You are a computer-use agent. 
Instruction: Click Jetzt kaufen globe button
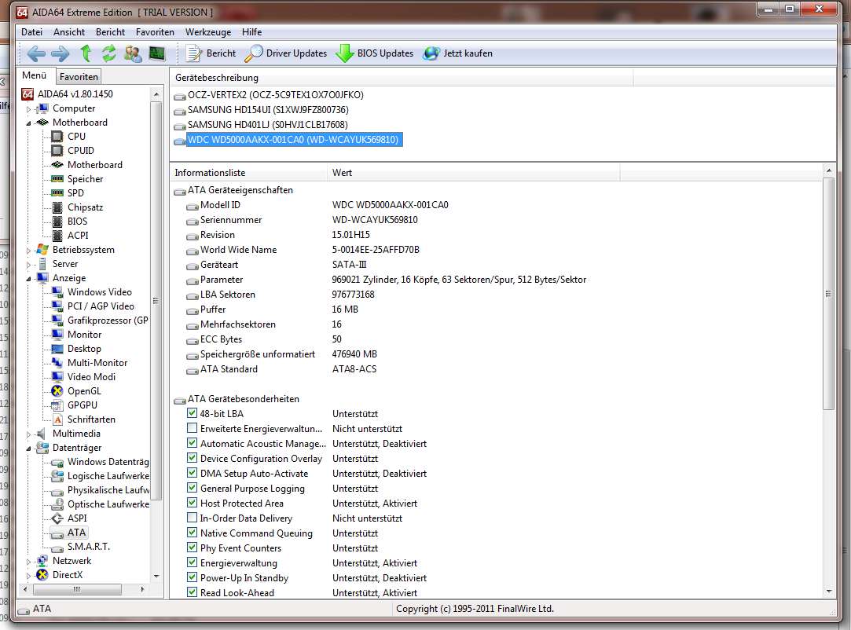(x=457, y=53)
